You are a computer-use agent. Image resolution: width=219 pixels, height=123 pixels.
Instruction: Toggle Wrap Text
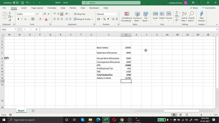[80, 14]
